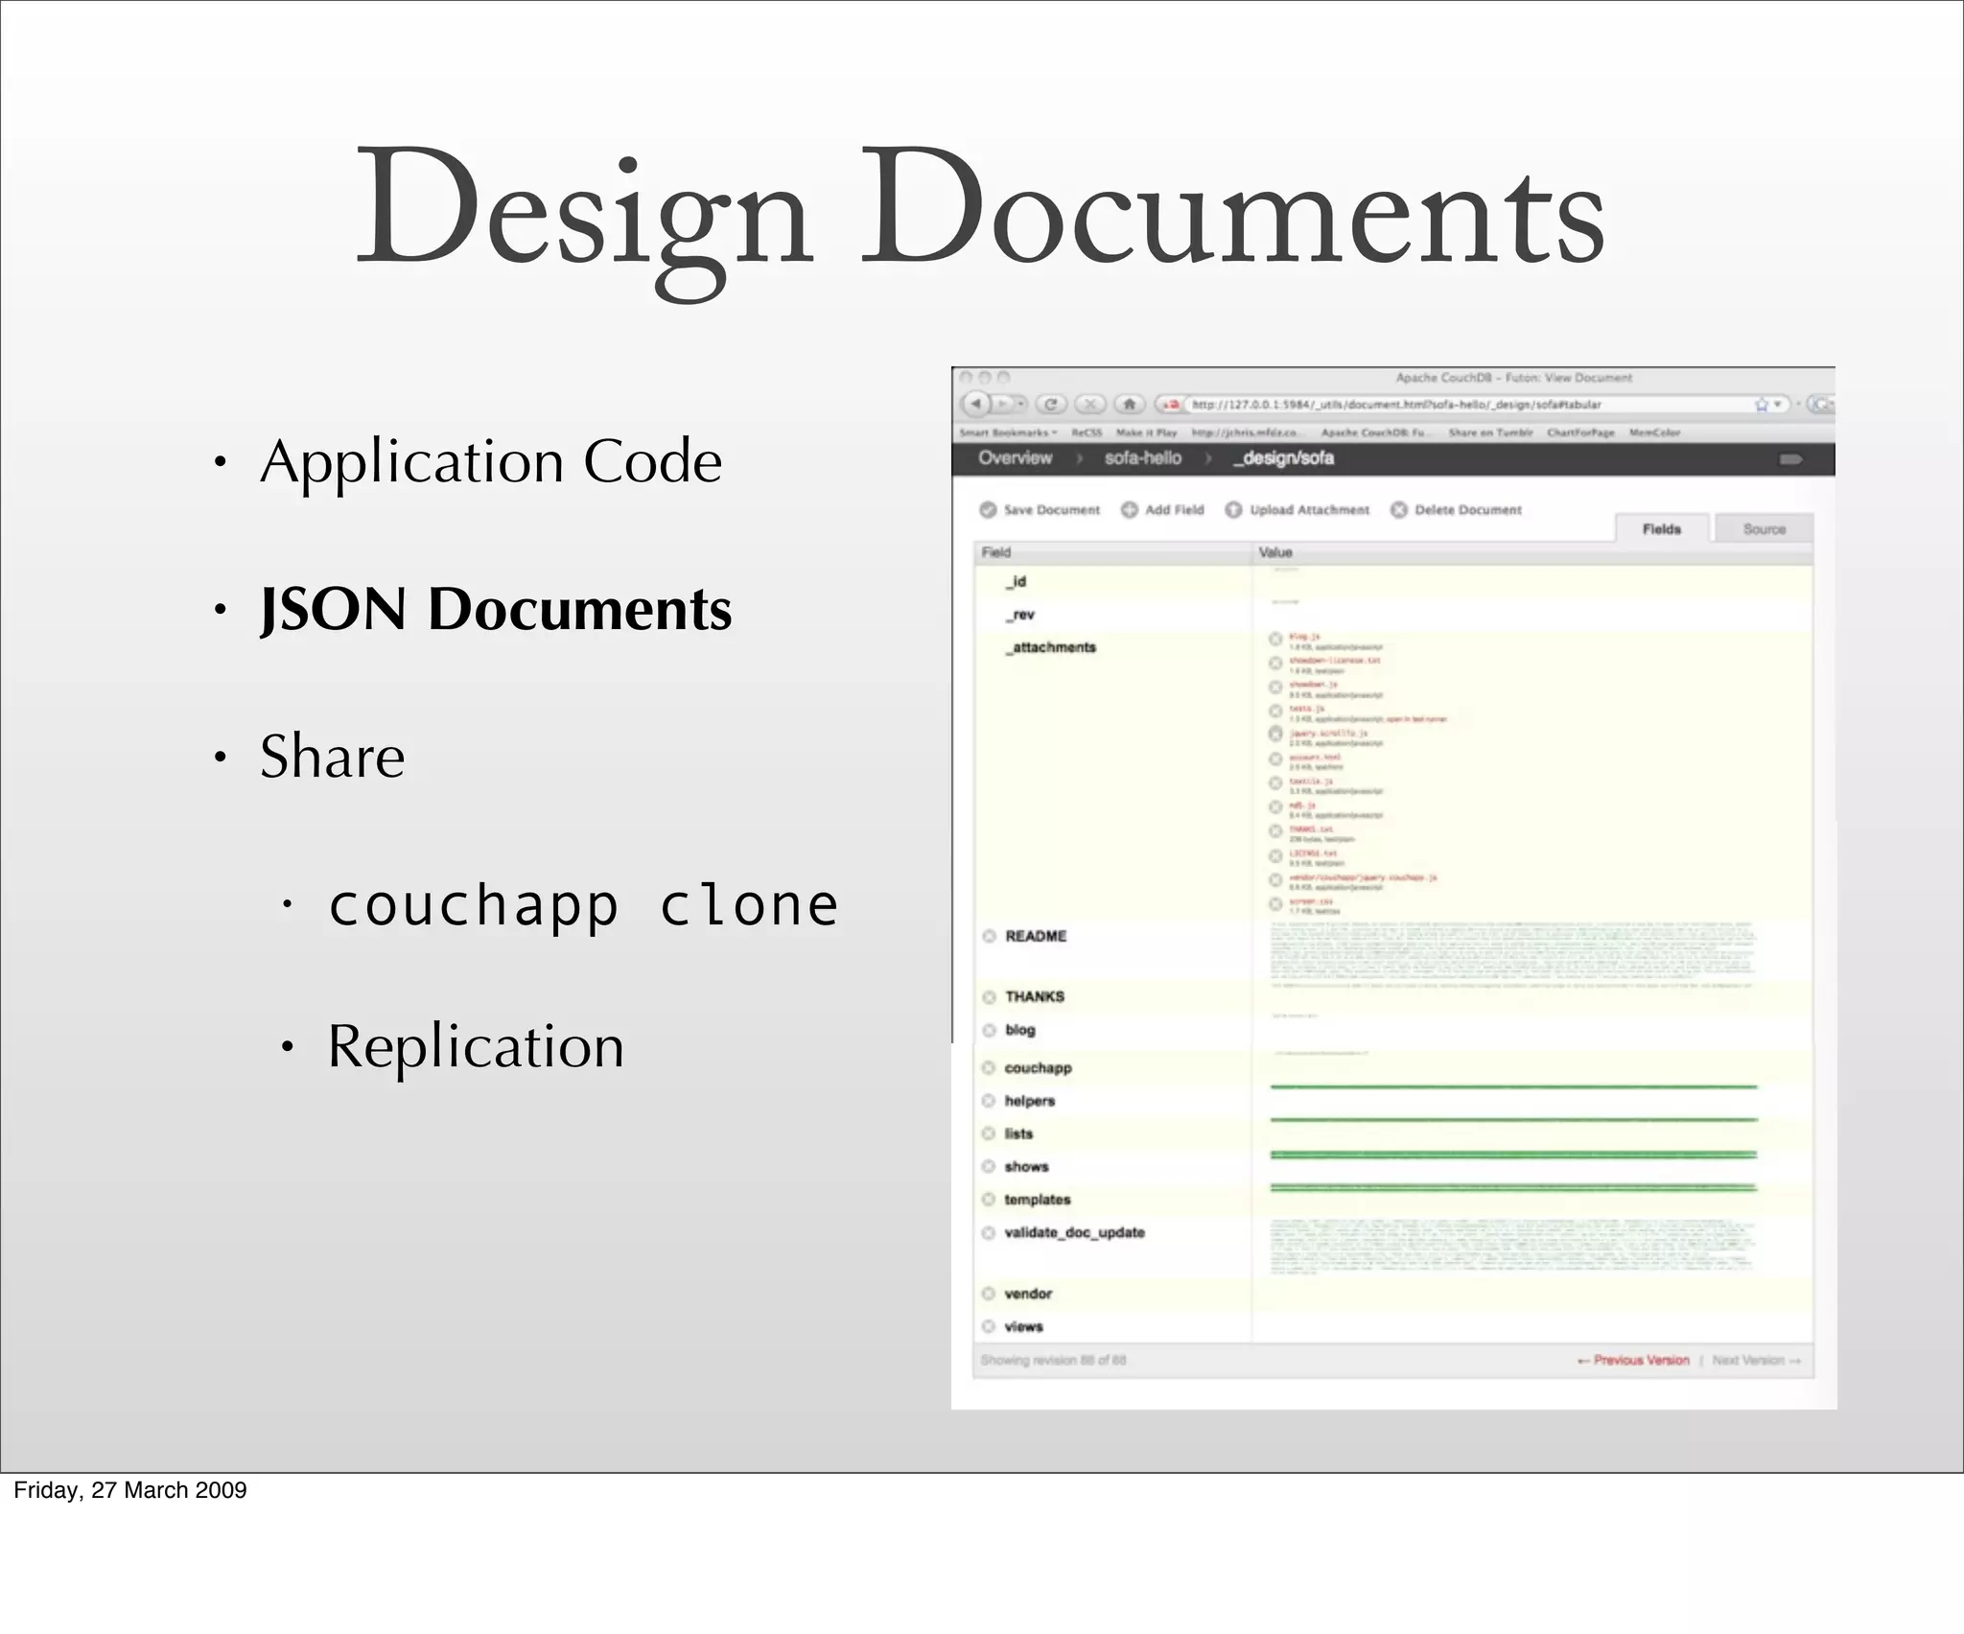
Task: Go to the browser home page icon
Action: point(1130,404)
